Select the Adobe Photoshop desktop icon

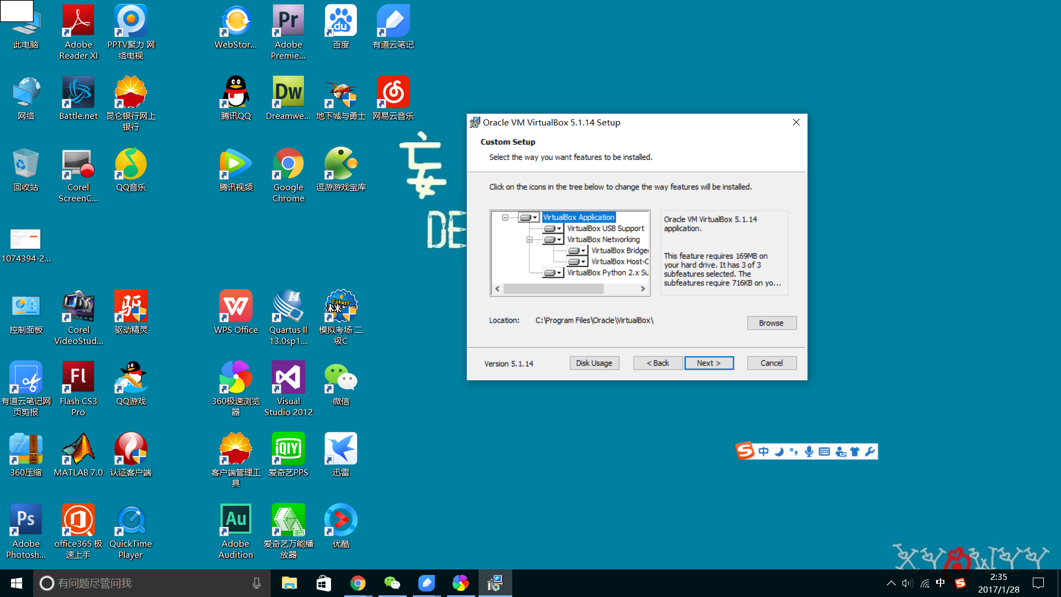point(26,532)
